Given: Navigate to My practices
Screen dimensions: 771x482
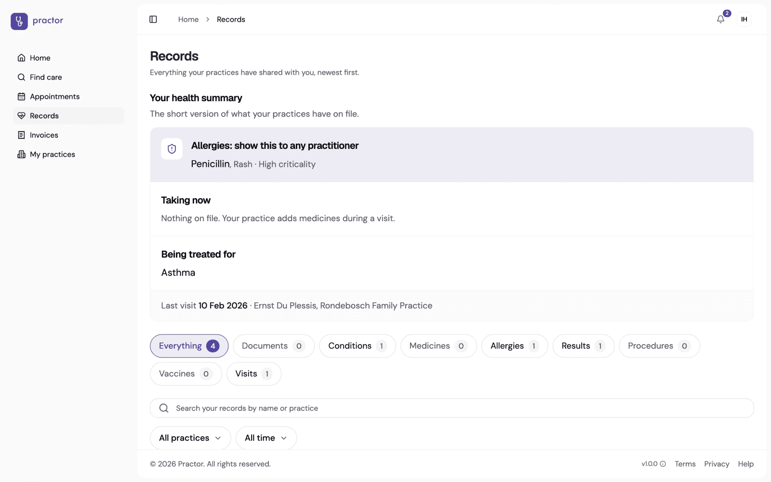Looking at the screenshot, I should click(68, 154).
